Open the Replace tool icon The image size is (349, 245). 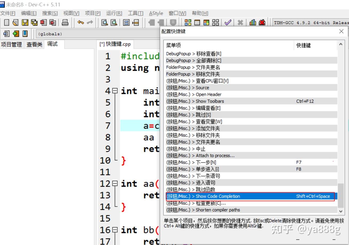114,23
